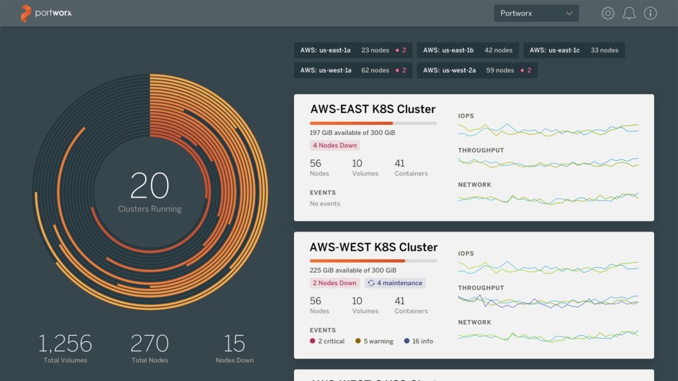Click the 4 Nodes Down badge
Screen dimensions: 678x381
[335, 146]
